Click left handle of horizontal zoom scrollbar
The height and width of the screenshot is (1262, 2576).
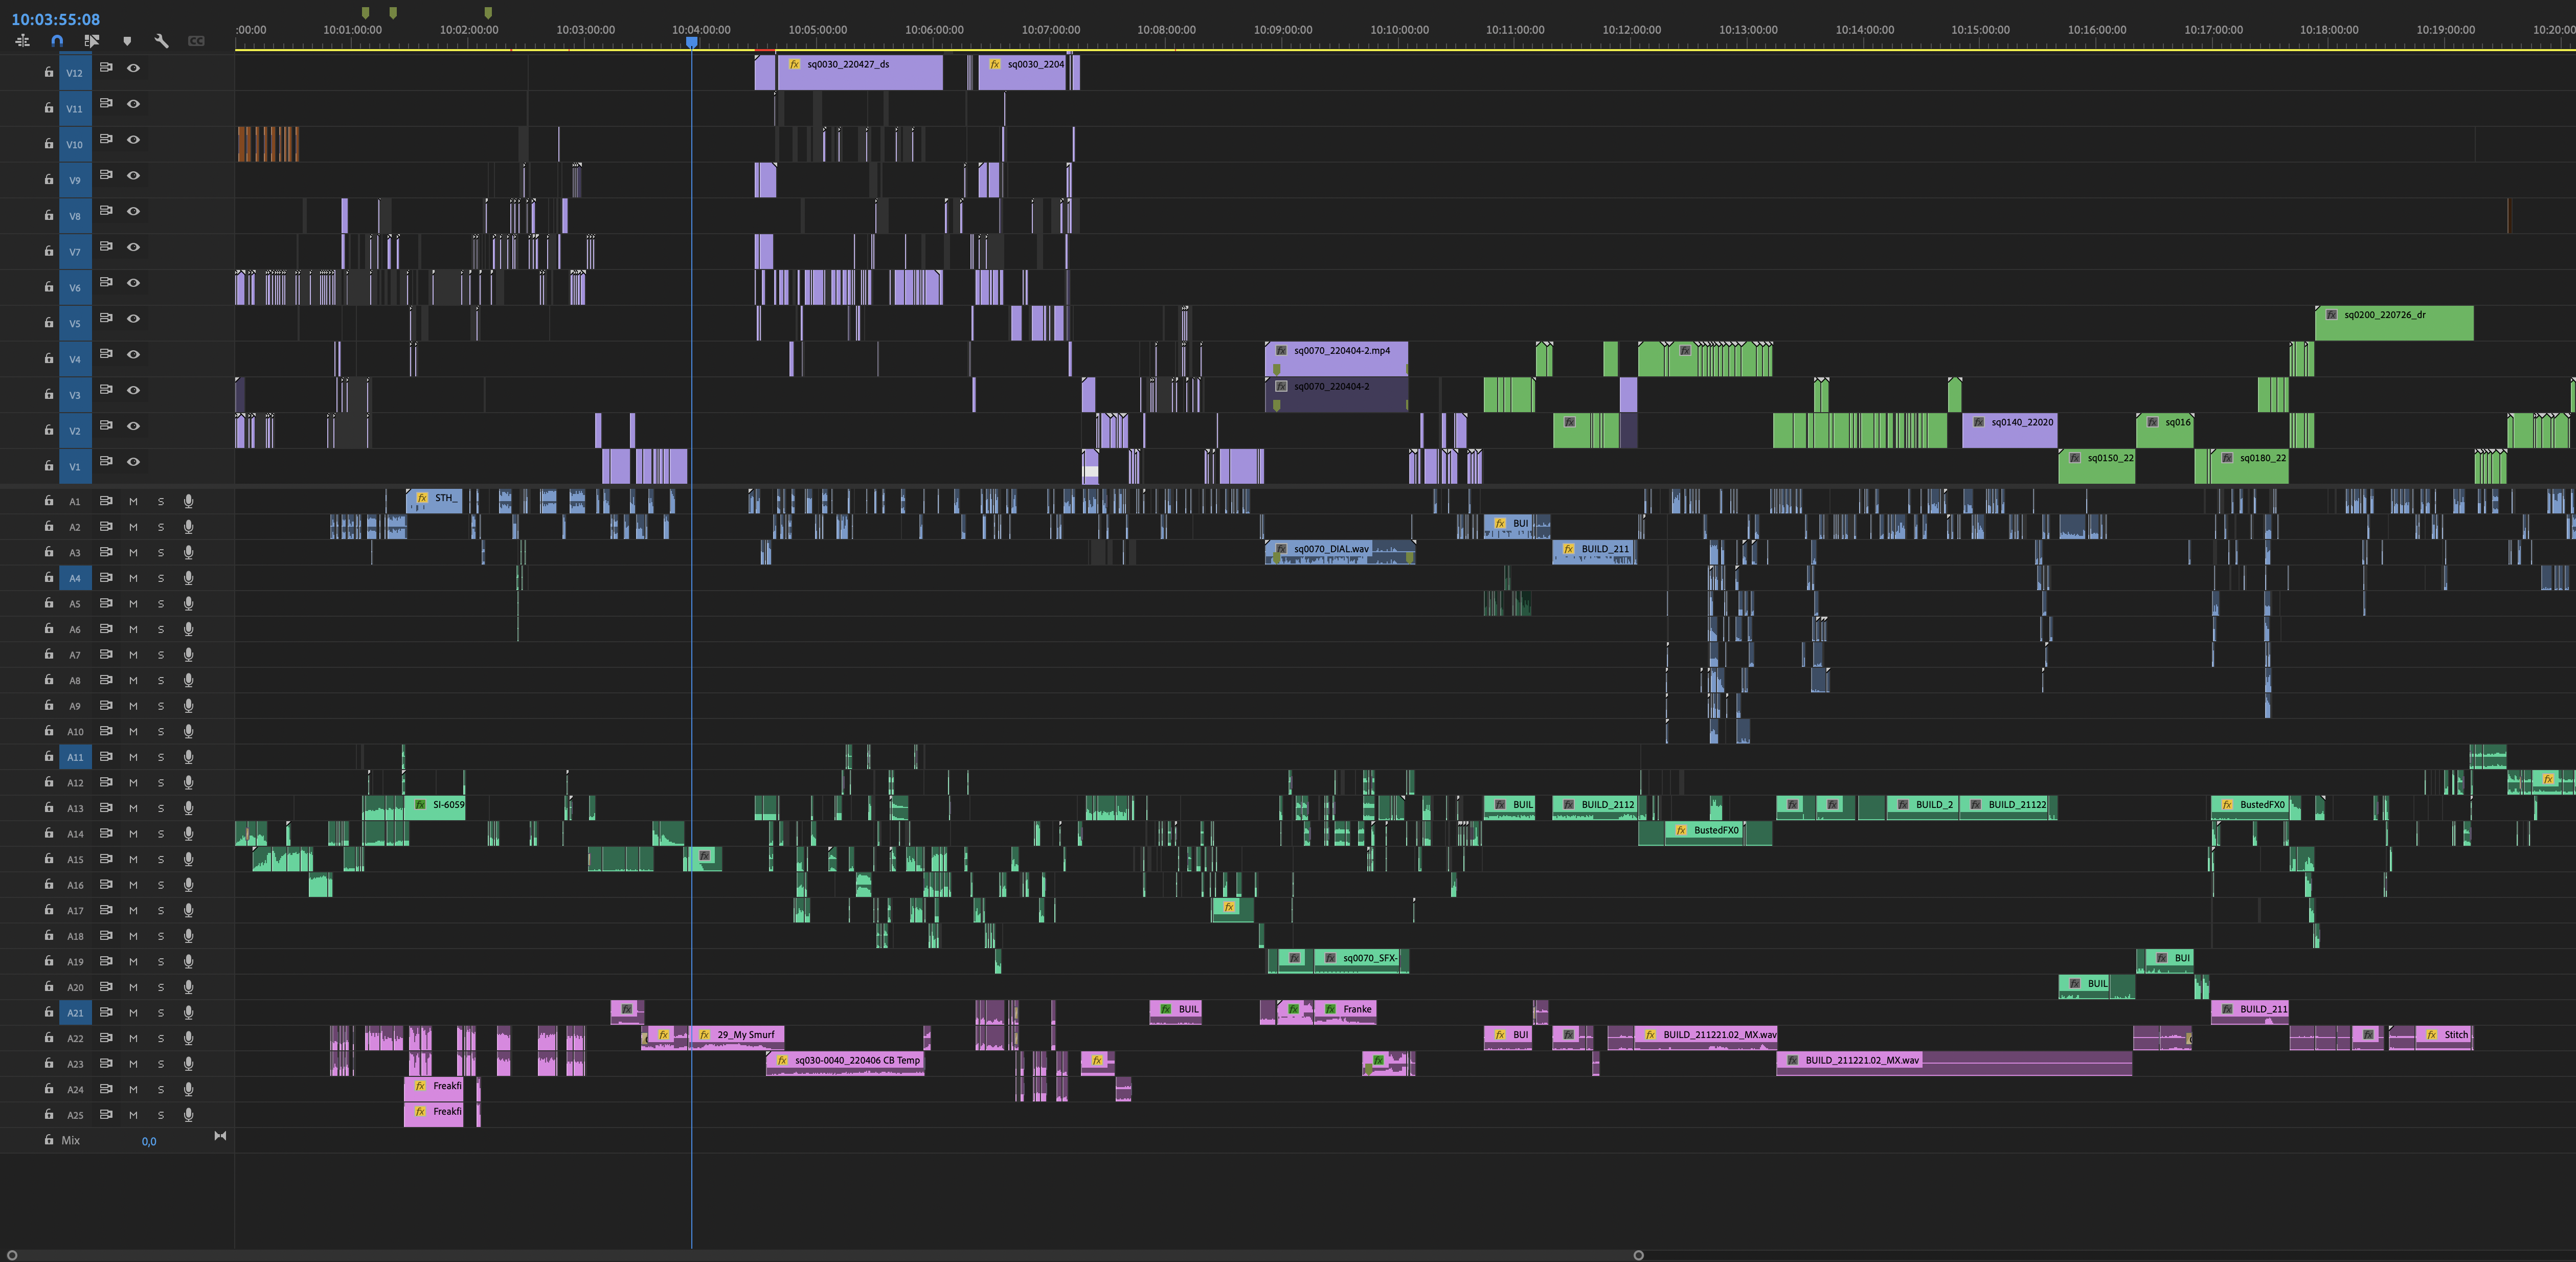[x=12, y=1255]
